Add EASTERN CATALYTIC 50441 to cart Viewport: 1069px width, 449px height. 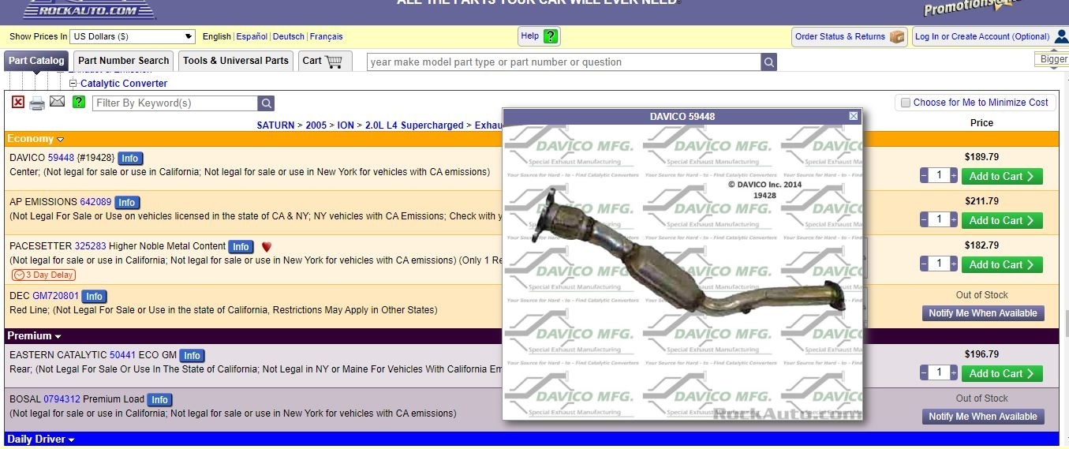1002,373
